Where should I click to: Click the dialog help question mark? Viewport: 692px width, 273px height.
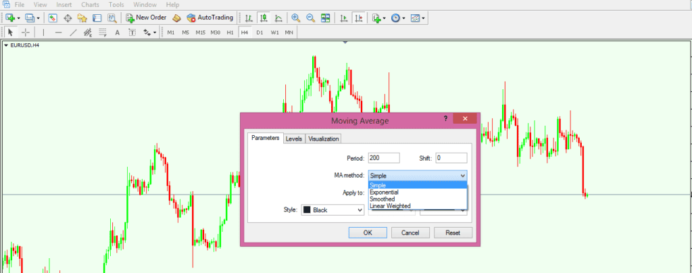446,118
